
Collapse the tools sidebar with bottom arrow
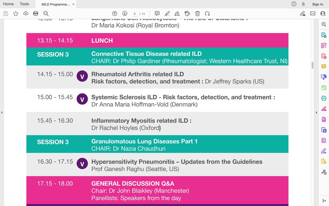pyautogui.click(x=324, y=201)
